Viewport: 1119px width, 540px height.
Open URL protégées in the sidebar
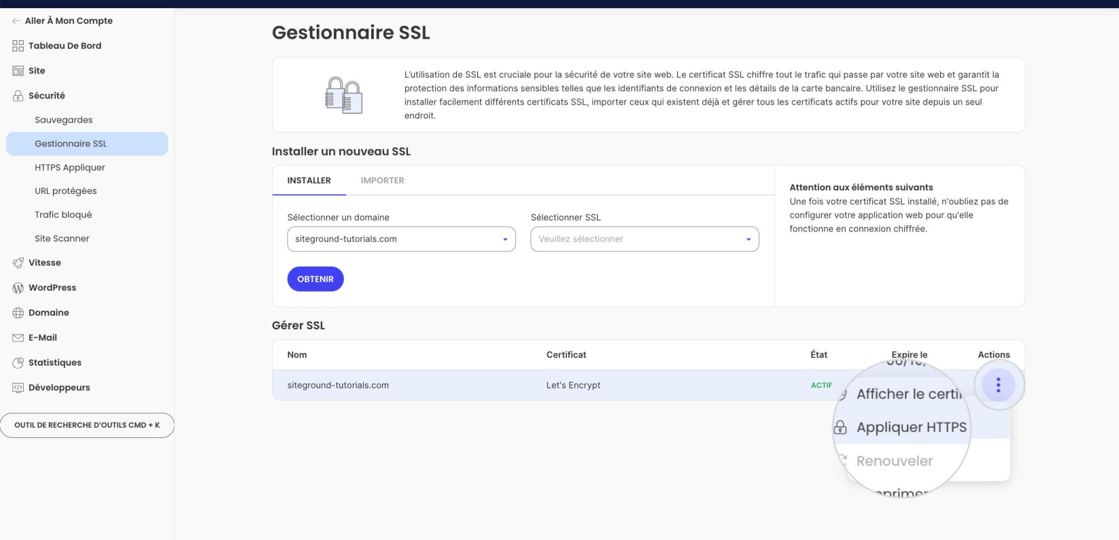[x=66, y=191]
